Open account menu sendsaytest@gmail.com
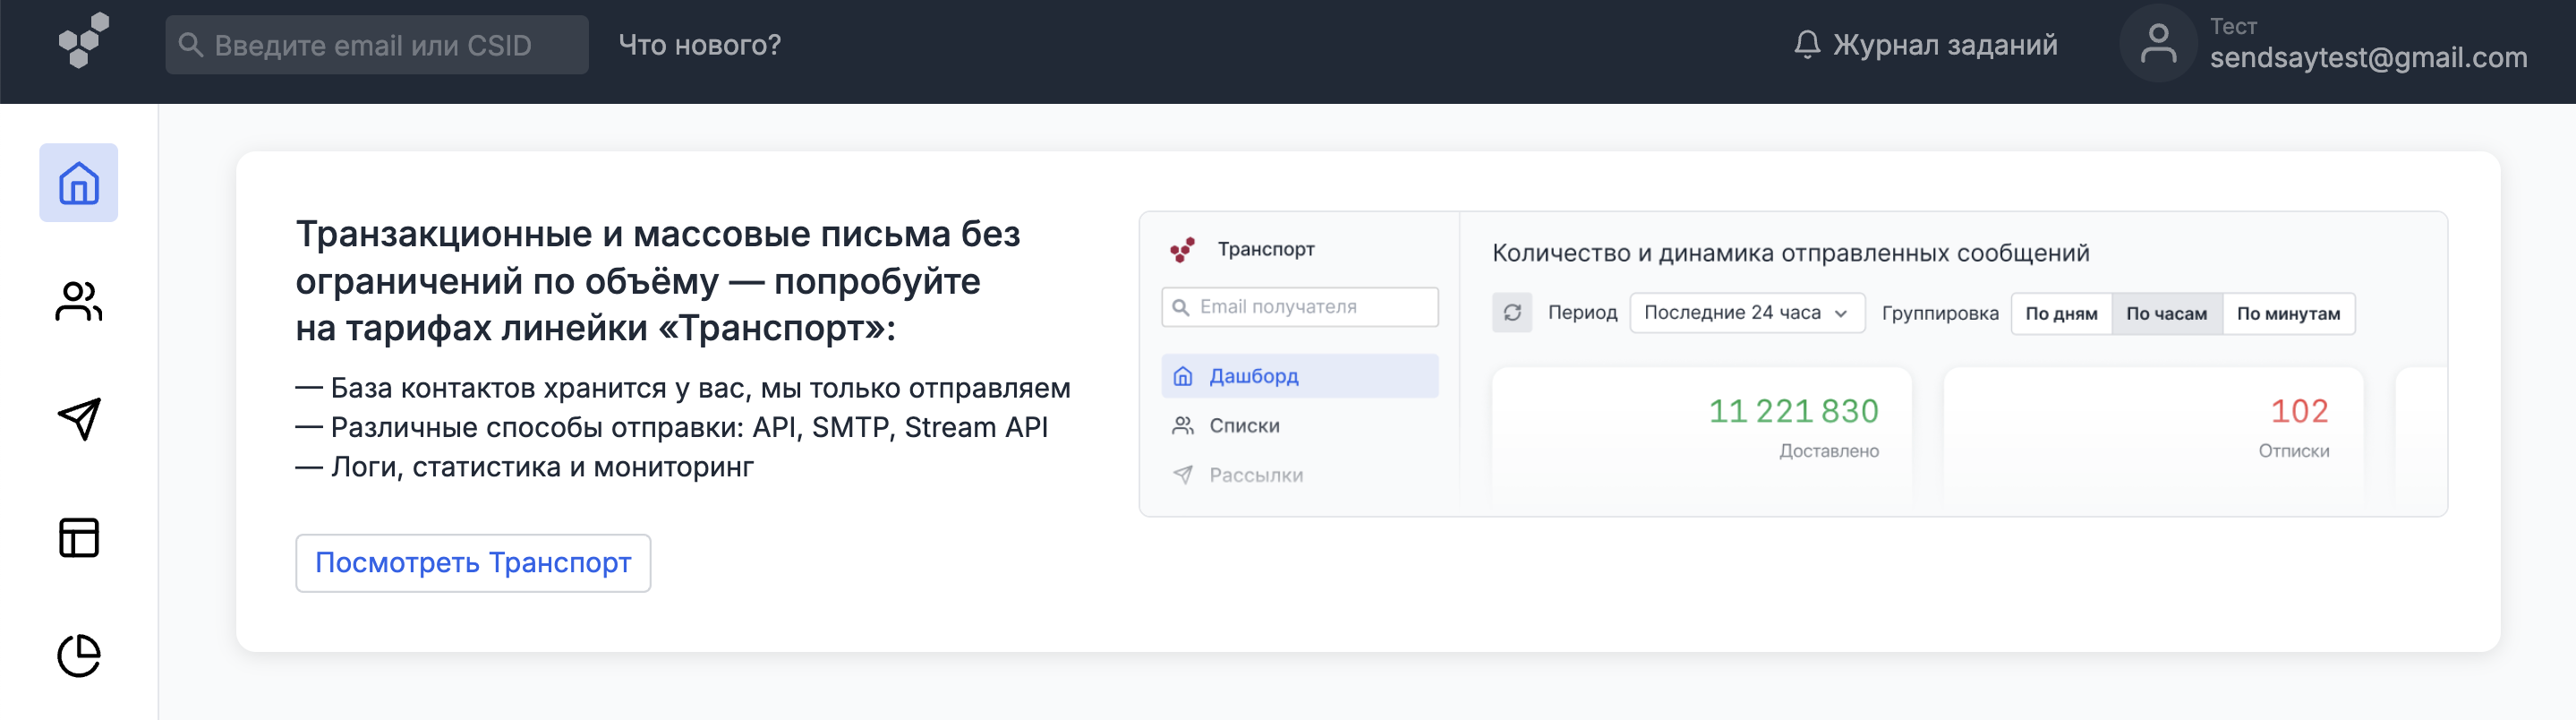The height and width of the screenshot is (720, 2576). [2367, 57]
